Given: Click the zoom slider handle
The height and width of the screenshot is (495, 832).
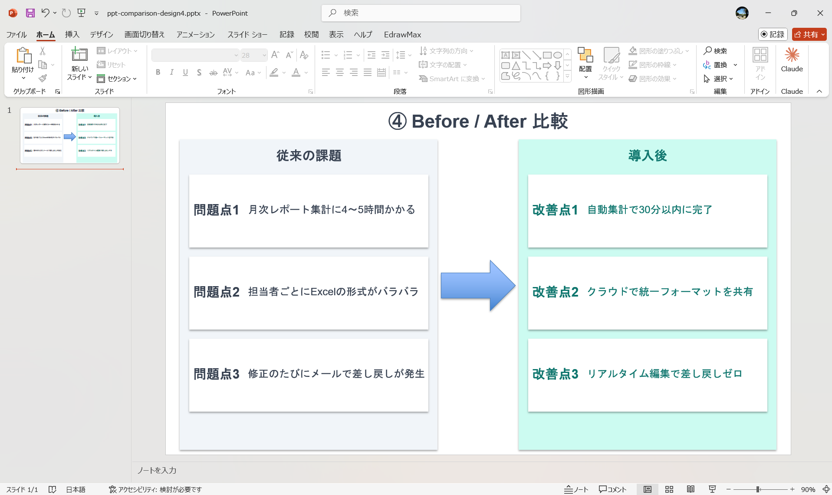Looking at the screenshot, I should [x=758, y=489].
